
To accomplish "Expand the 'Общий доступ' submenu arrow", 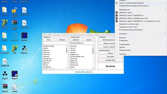I will point(165,10).
